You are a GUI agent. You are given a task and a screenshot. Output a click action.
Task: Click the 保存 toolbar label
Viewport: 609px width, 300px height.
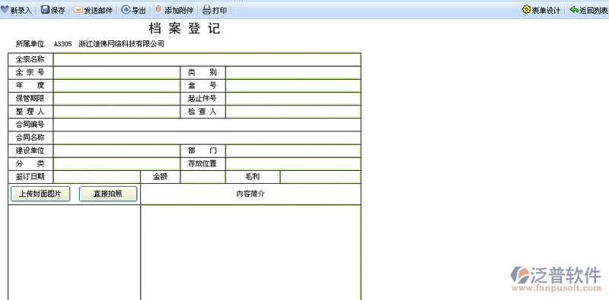pyautogui.click(x=58, y=11)
